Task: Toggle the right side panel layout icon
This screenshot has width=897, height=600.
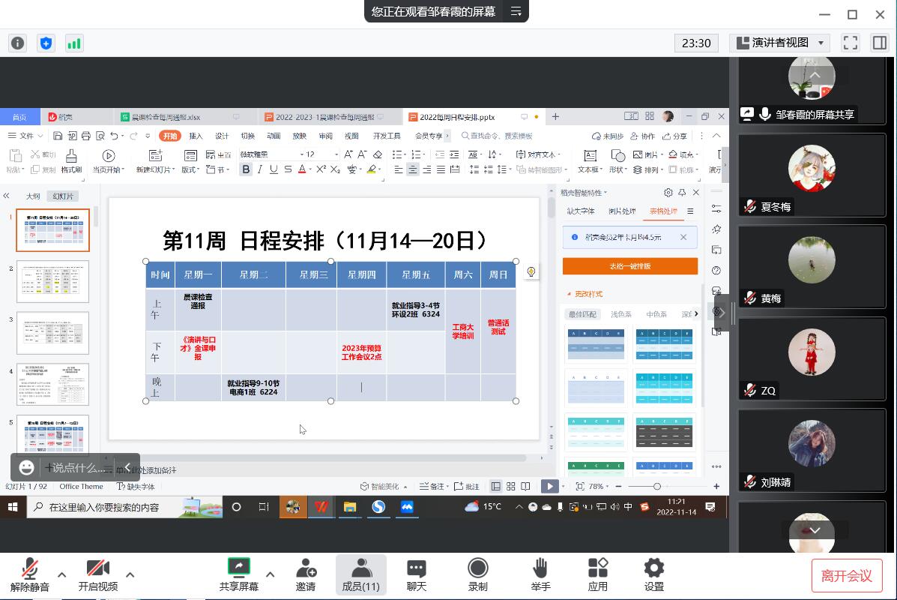Action: pos(880,43)
